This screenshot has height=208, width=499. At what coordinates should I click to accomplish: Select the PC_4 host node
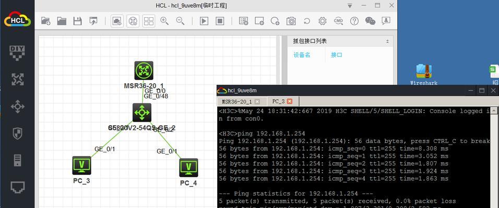click(x=189, y=168)
